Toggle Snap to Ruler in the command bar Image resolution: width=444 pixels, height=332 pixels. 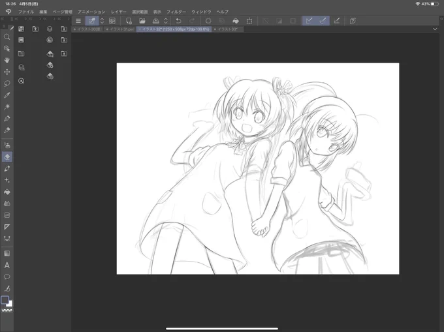coord(309,21)
